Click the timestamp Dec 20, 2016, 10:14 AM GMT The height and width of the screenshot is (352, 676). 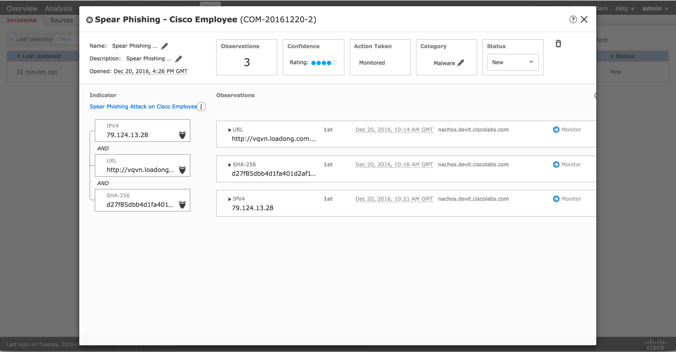coord(394,130)
